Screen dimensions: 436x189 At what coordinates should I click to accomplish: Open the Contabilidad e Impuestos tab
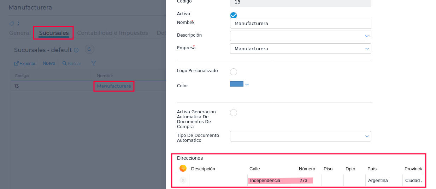[x=112, y=33]
